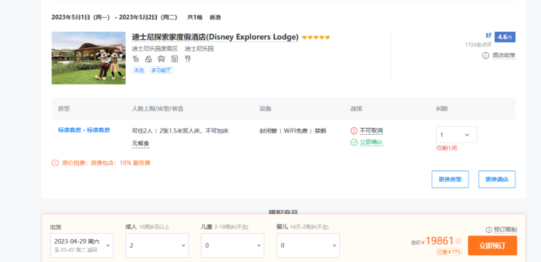Click the fork and knife restaurant icon

(188, 59)
